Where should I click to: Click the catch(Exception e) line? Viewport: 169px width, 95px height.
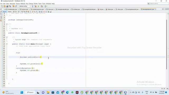point(25,68)
